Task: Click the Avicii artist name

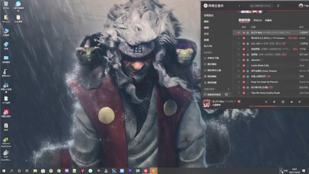Action: click(302, 65)
